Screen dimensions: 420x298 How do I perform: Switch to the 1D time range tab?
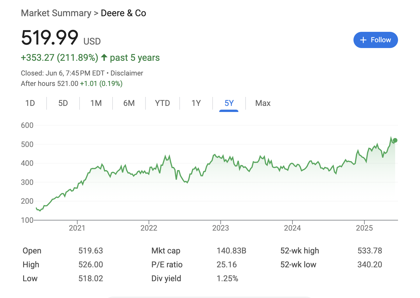coord(30,103)
